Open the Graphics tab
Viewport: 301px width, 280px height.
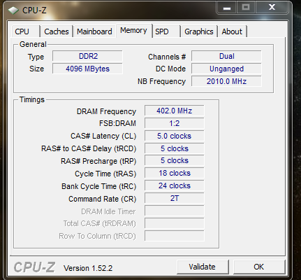coord(199,31)
